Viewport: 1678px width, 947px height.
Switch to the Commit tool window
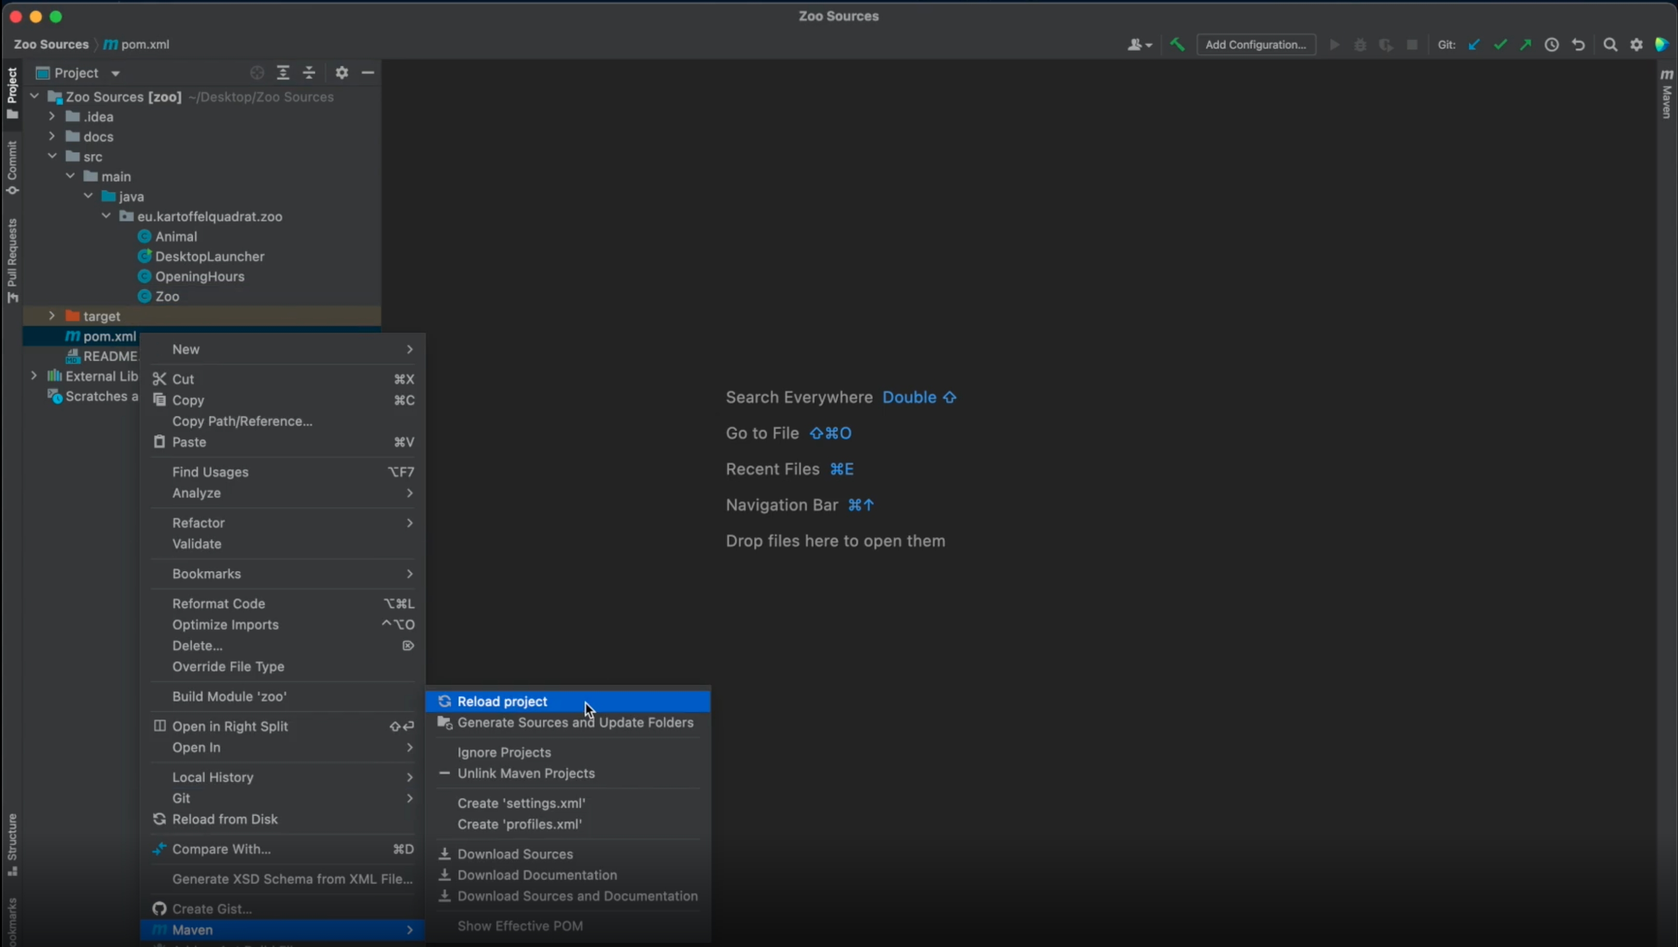pyautogui.click(x=12, y=167)
